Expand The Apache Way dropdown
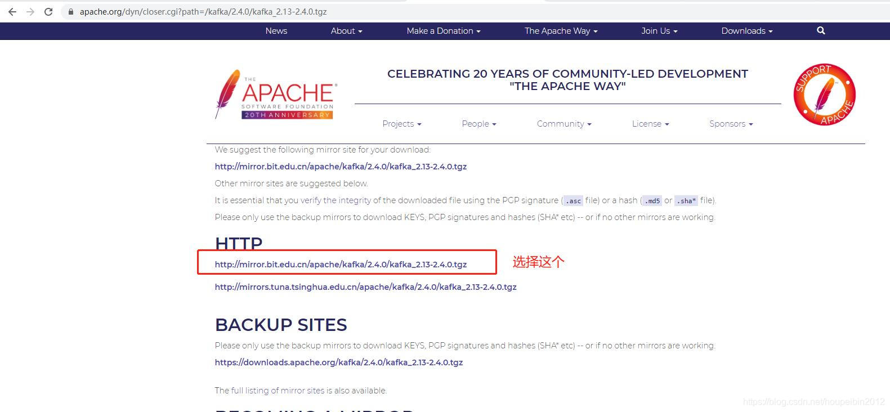The width and height of the screenshot is (890, 412). point(561,31)
